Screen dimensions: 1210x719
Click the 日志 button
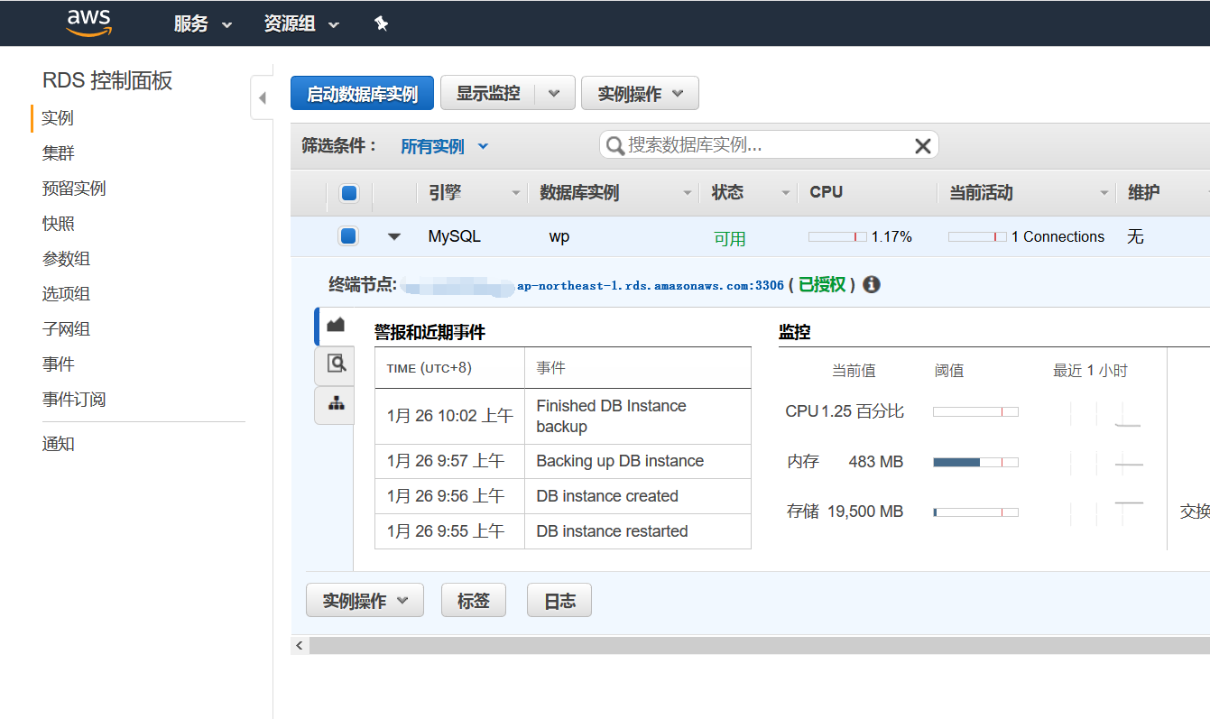[x=559, y=601]
